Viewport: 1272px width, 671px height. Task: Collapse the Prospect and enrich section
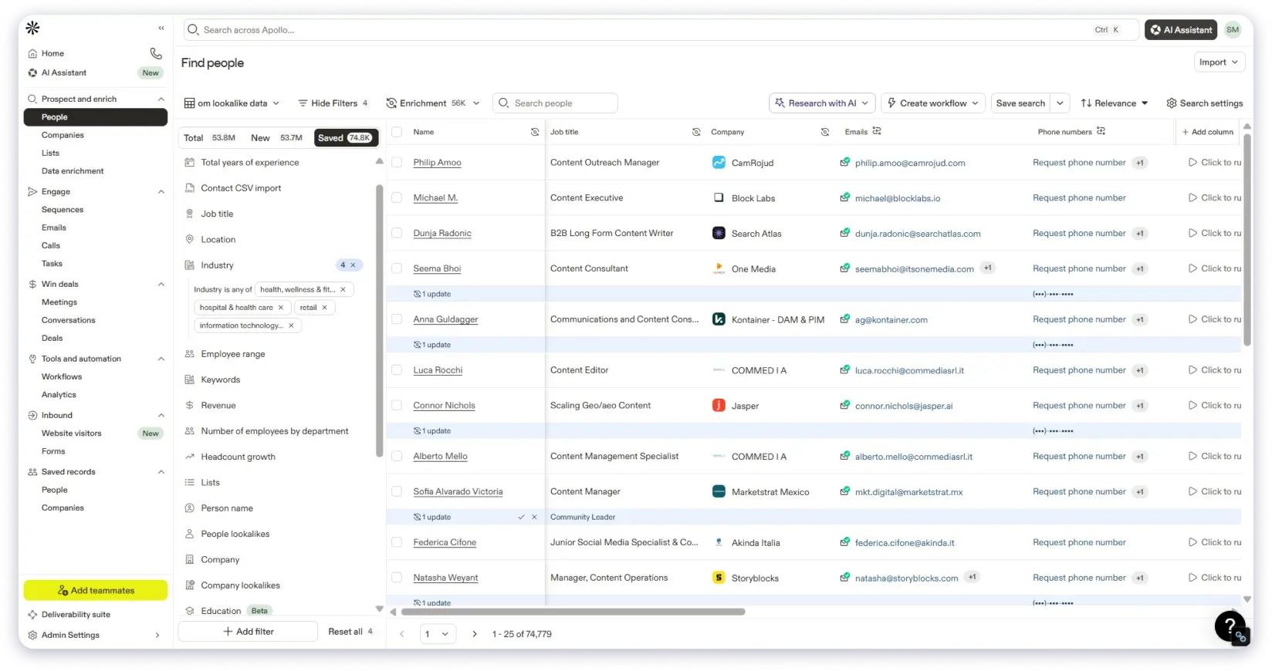click(x=161, y=99)
